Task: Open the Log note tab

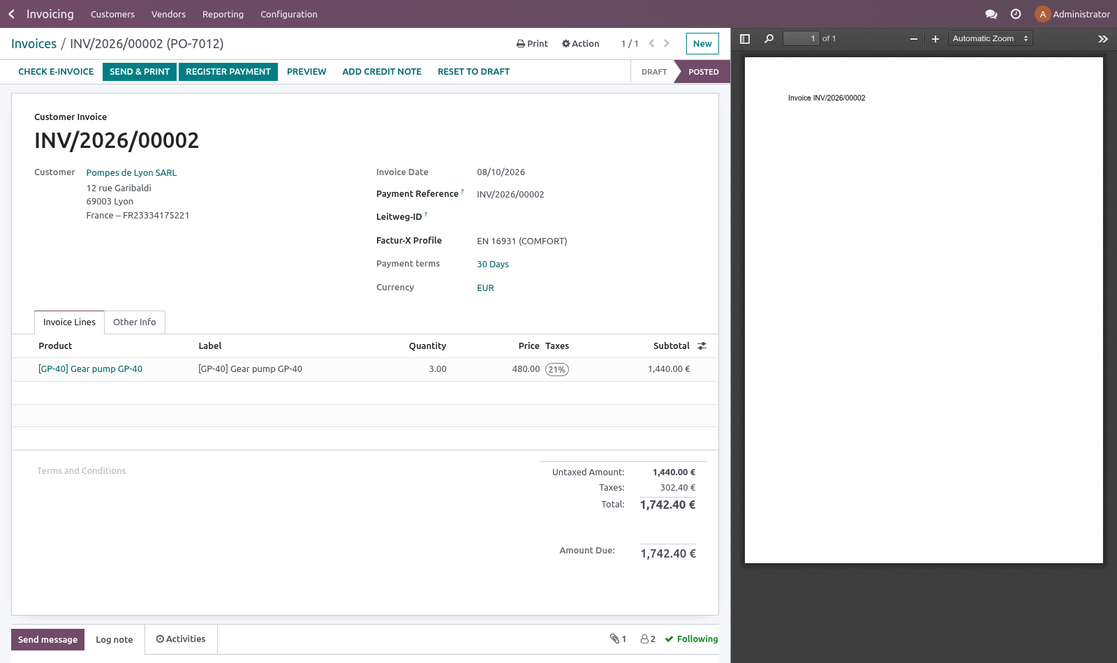Action: click(114, 640)
